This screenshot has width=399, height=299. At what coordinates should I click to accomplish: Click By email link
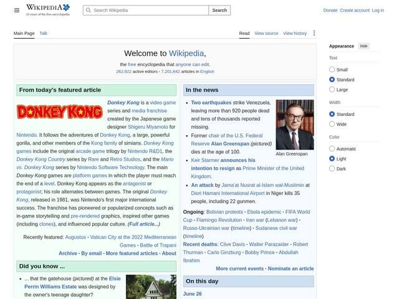tap(92, 254)
